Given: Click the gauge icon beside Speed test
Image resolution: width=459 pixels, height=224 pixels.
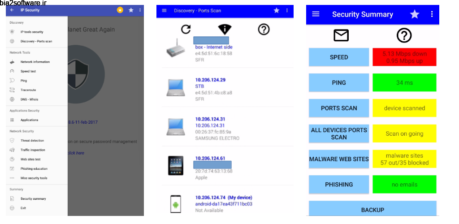Looking at the screenshot, I should click(12, 71).
